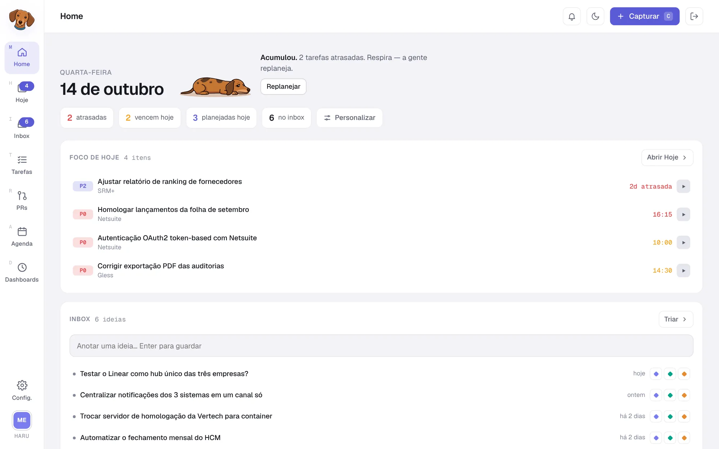Image resolution: width=719 pixels, height=449 pixels.
Task: Click purple diamond on Centralizar notificações row
Action: point(656,395)
